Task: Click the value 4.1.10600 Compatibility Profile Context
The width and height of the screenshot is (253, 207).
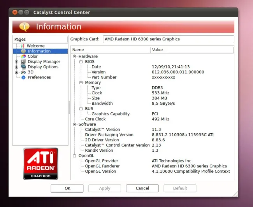Action: pyautogui.click(x=191, y=171)
